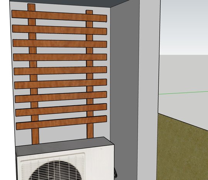Image resolution: width=208 pixels, height=180 pixels.
Task: Select the right vertical wooden post
Action: [90, 74]
